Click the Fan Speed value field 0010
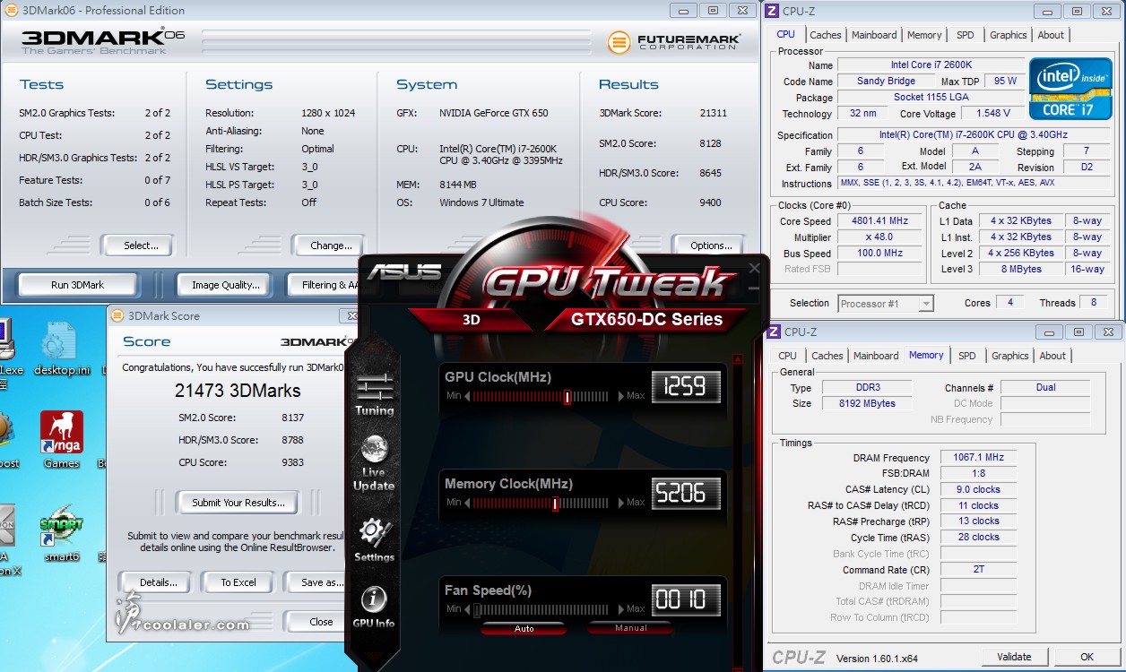 [x=686, y=599]
